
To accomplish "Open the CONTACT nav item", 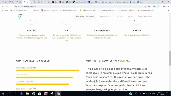I will point(119,17).
